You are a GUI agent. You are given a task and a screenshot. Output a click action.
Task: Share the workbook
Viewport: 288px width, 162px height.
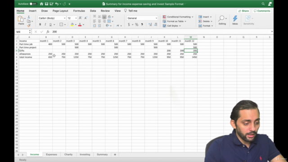tap(243, 11)
